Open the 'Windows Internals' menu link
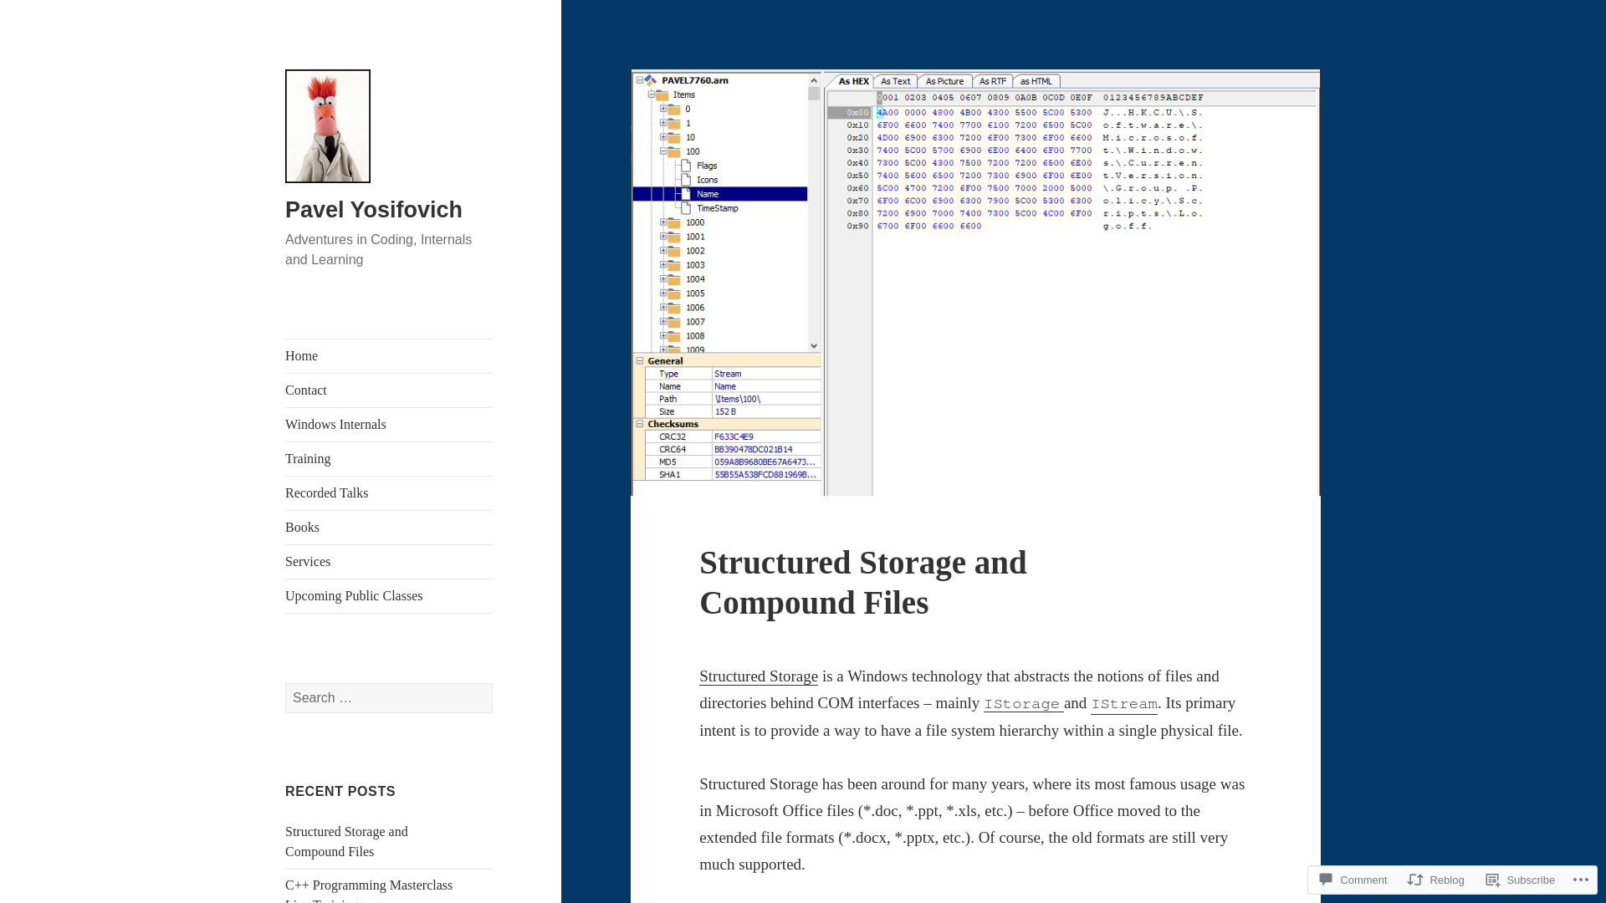Viewport: 1606px width, 903px height. [335, 425]
